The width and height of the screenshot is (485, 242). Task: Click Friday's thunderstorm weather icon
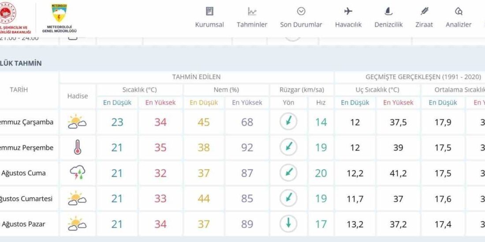tap(78, 173)
